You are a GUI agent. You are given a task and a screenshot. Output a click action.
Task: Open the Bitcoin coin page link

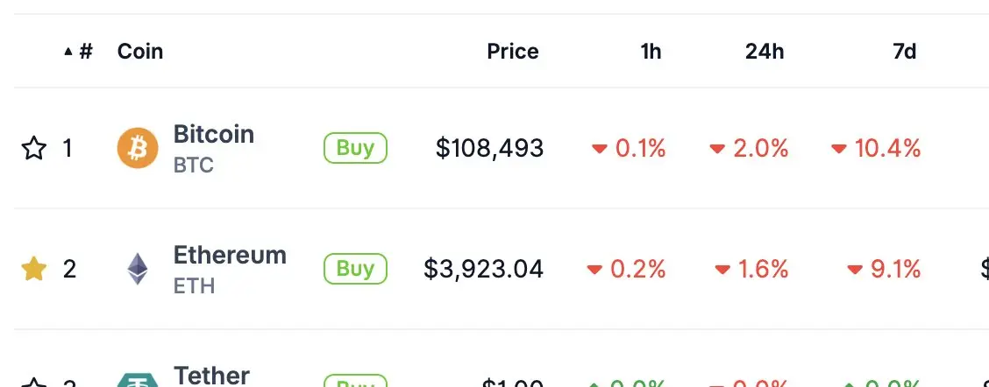click(x=214, y=135)
